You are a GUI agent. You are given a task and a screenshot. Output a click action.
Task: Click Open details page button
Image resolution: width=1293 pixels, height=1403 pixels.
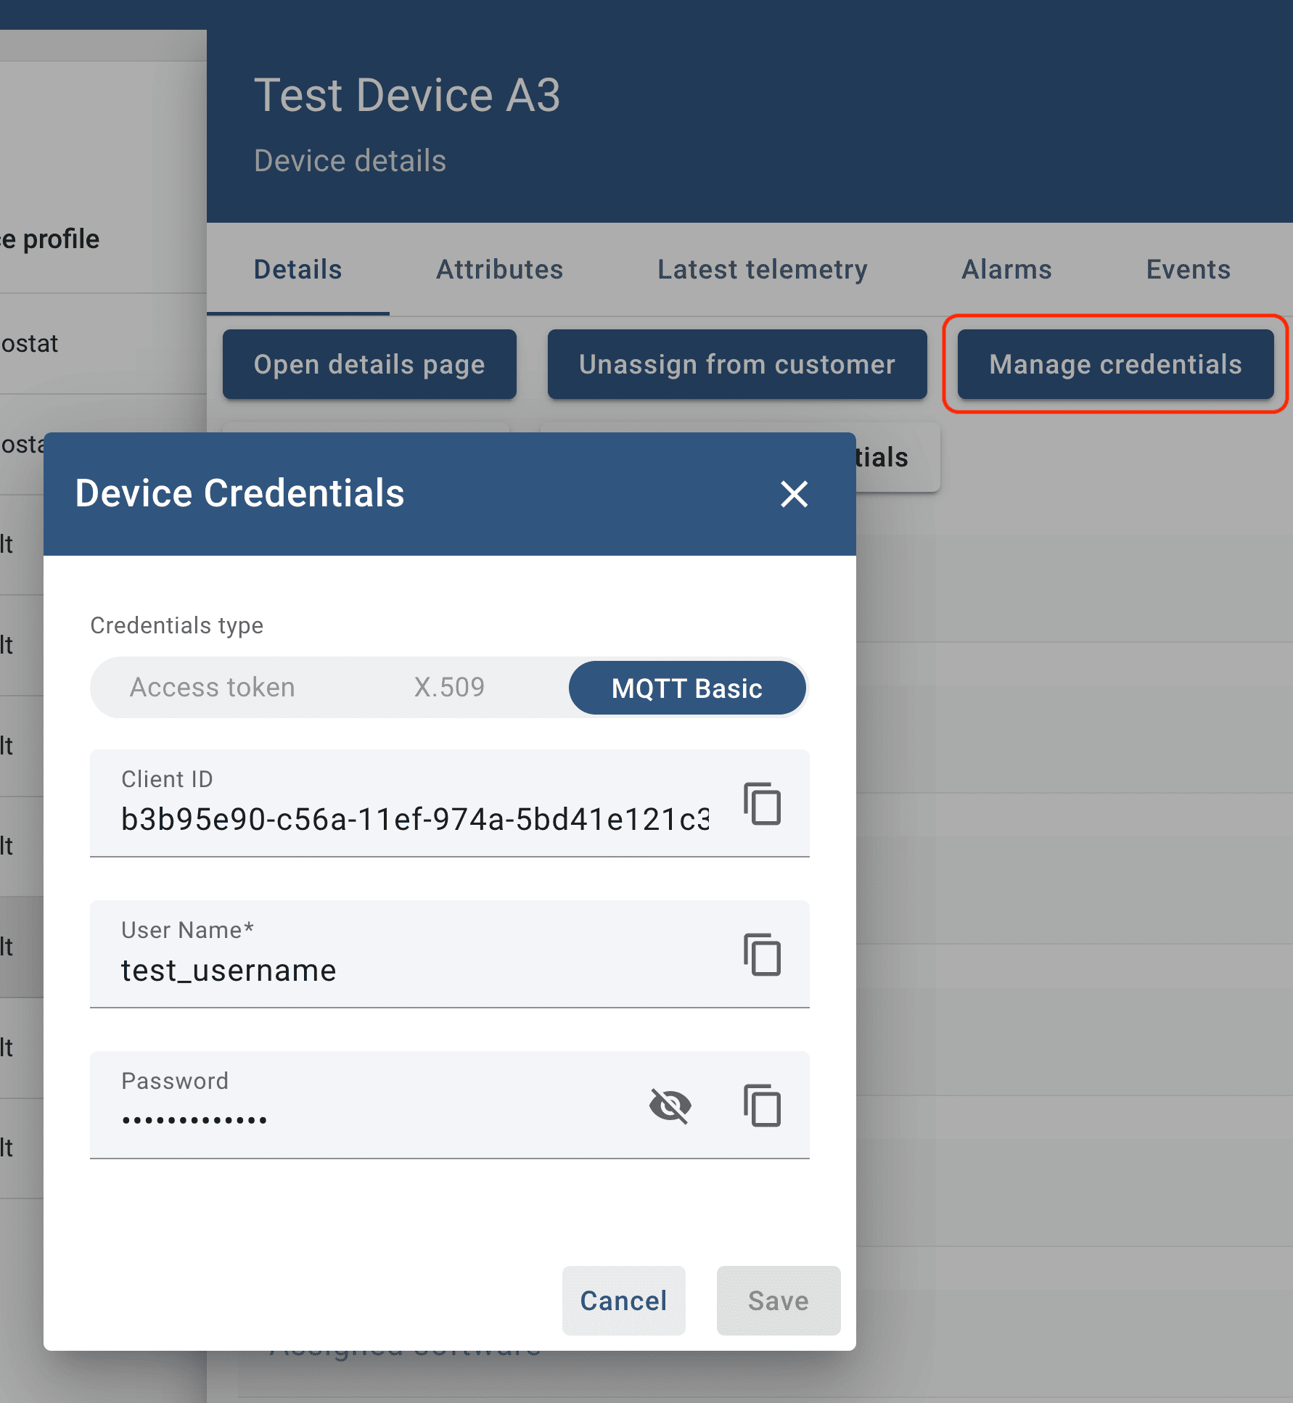pos(369,364)
